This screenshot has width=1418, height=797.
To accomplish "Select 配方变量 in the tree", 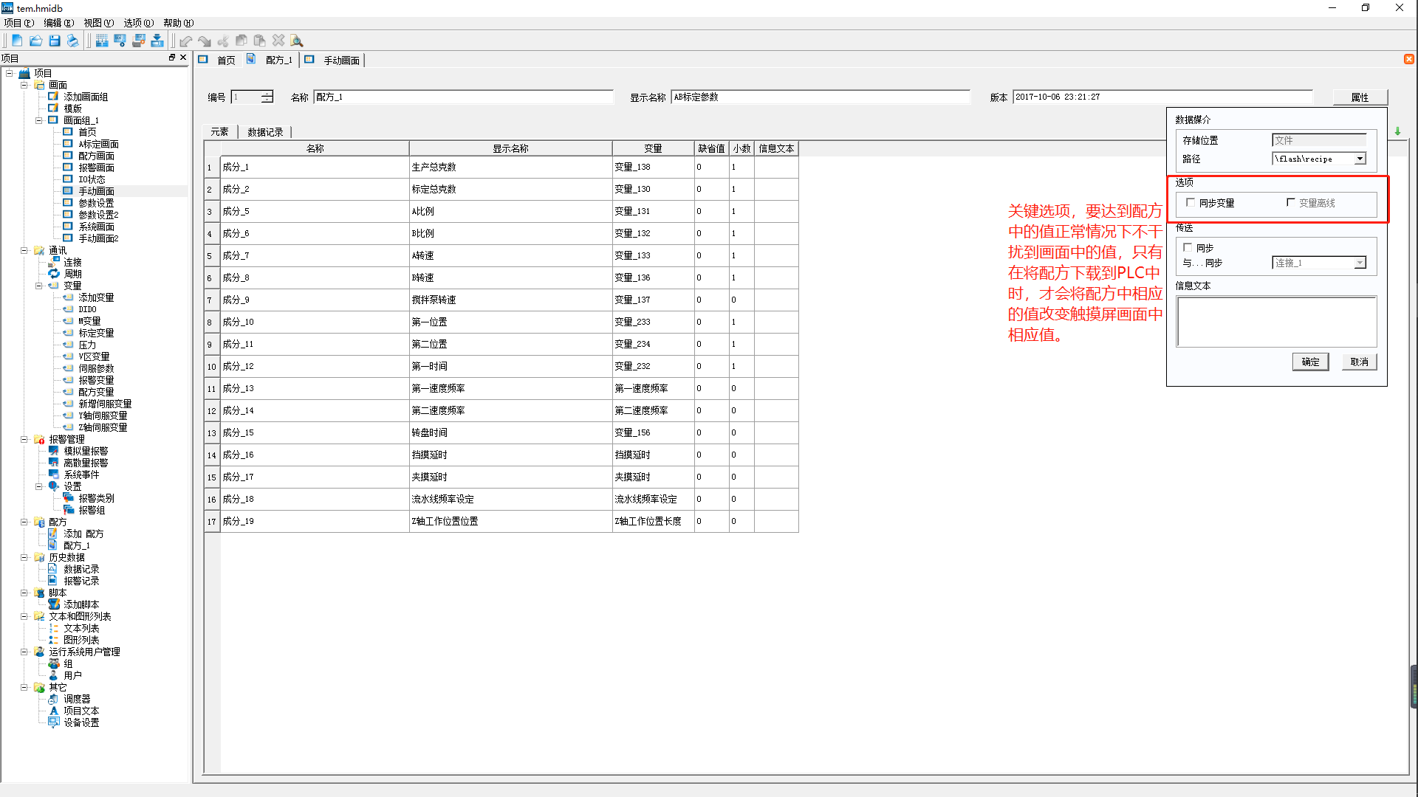I will pos(96,392).
